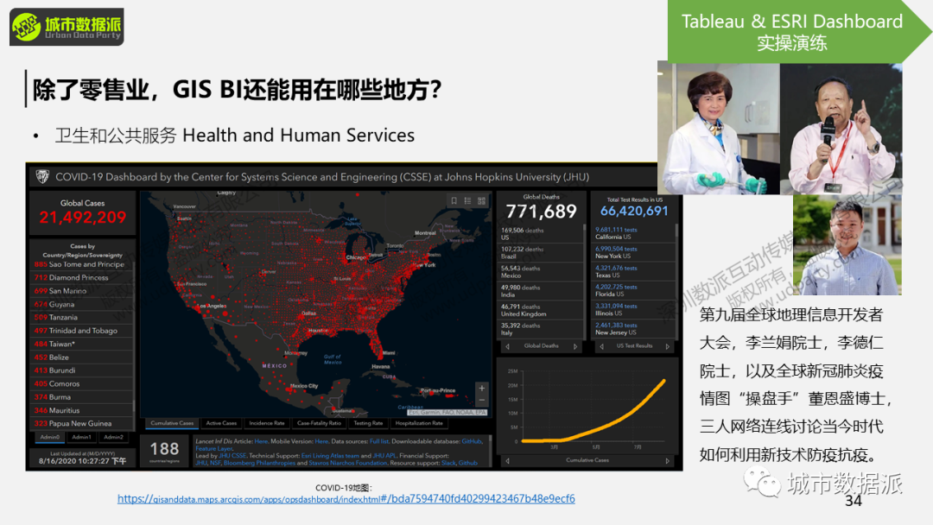Viewport: 933px width, 525px height.
Task: Select the Cumulative Cases map tab
Action: 172,423
